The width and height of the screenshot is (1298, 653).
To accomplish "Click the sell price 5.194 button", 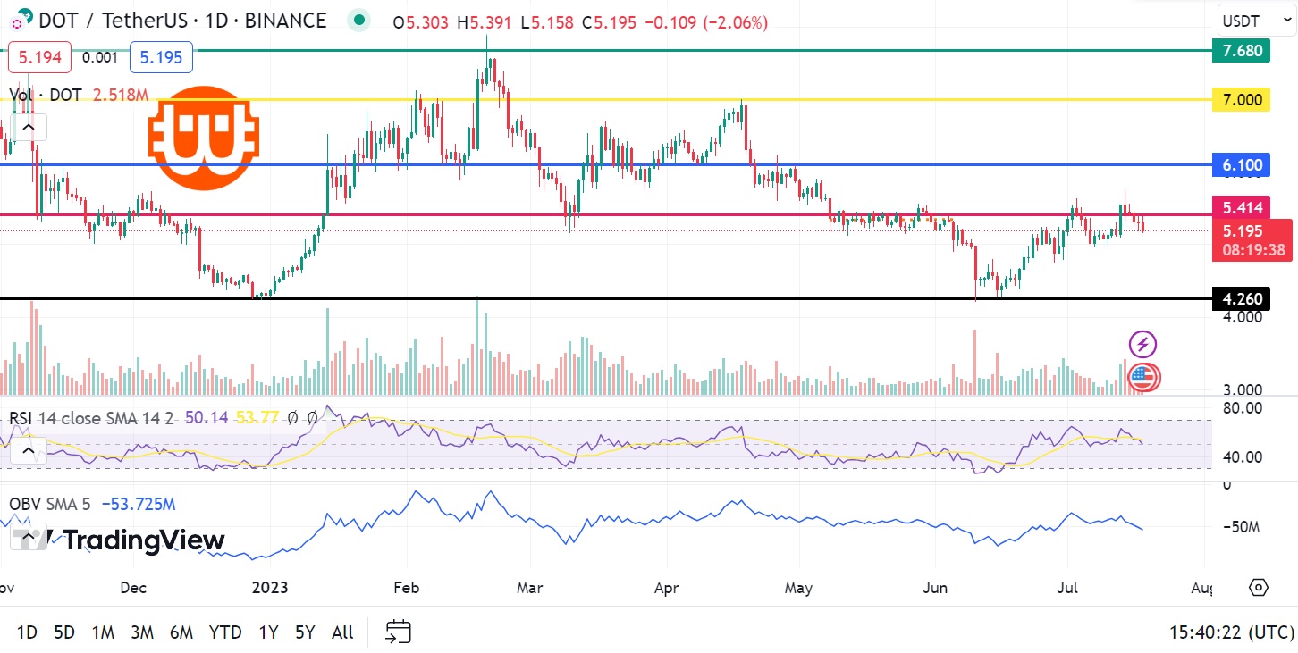I will [x=38, y=58].
